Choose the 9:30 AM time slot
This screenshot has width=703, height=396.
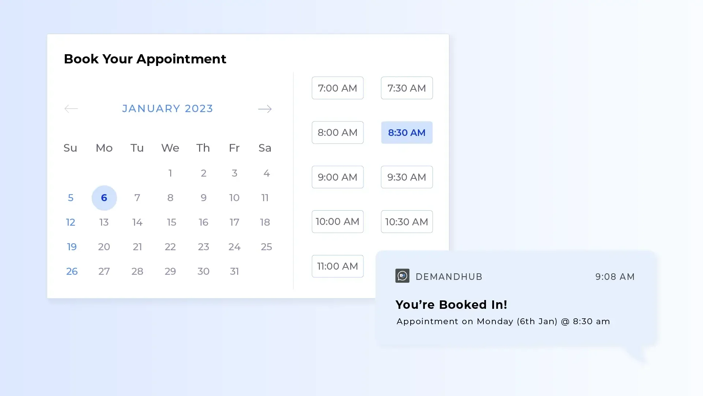(x=407, y=177)
